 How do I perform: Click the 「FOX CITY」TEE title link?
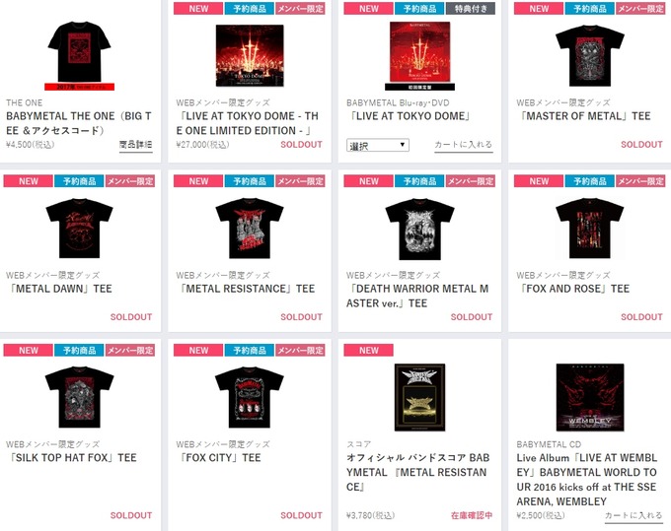(x=219, y=457)
